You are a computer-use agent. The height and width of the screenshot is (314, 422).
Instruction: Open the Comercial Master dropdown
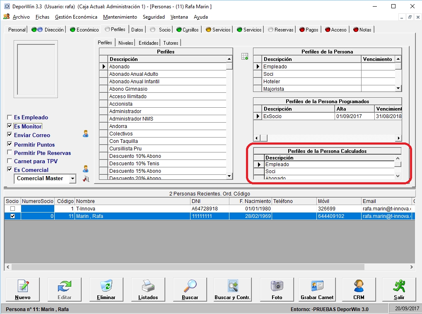(72, 179)
